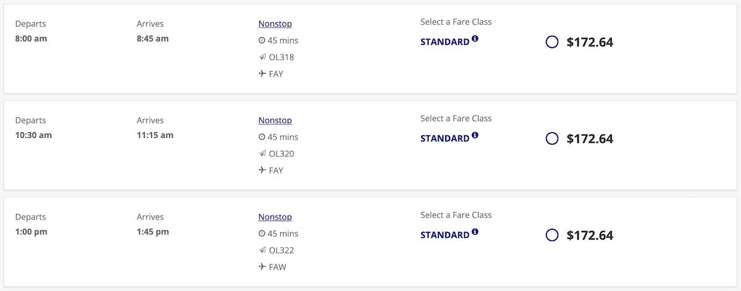Click airplane icon next to FAY on 10:30 flight
The width and height of the screenshot is (741, 291).
tap(262, 171)
